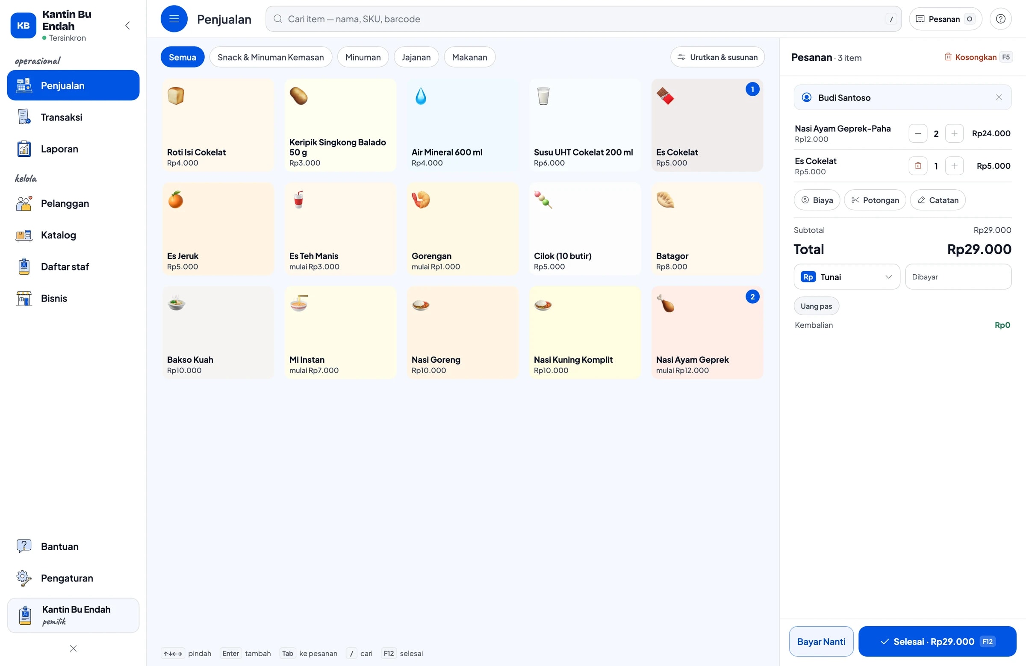Choose Uang pas exact payment

(x=816, y=306)
